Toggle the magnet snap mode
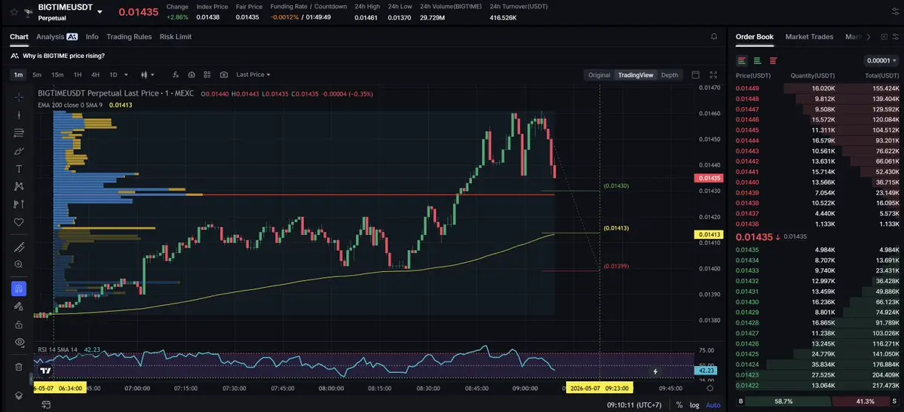This screenshot has height=412, width=904. click(x=18, y=288)
